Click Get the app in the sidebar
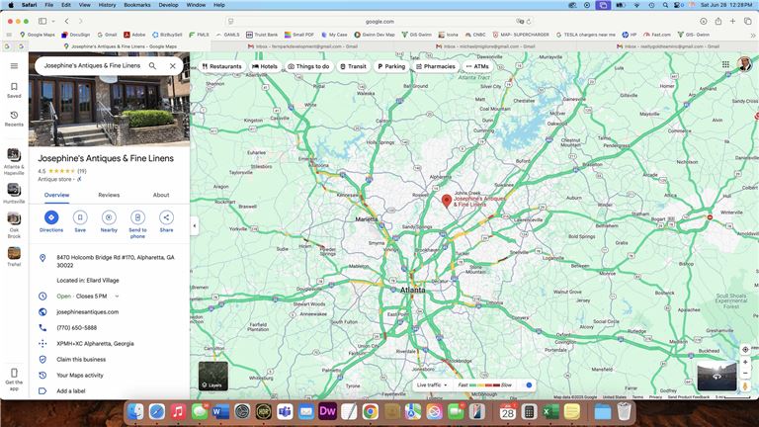The height and width of the screenshot is (427, 759). pyautogui.click(x=14, y=378)
